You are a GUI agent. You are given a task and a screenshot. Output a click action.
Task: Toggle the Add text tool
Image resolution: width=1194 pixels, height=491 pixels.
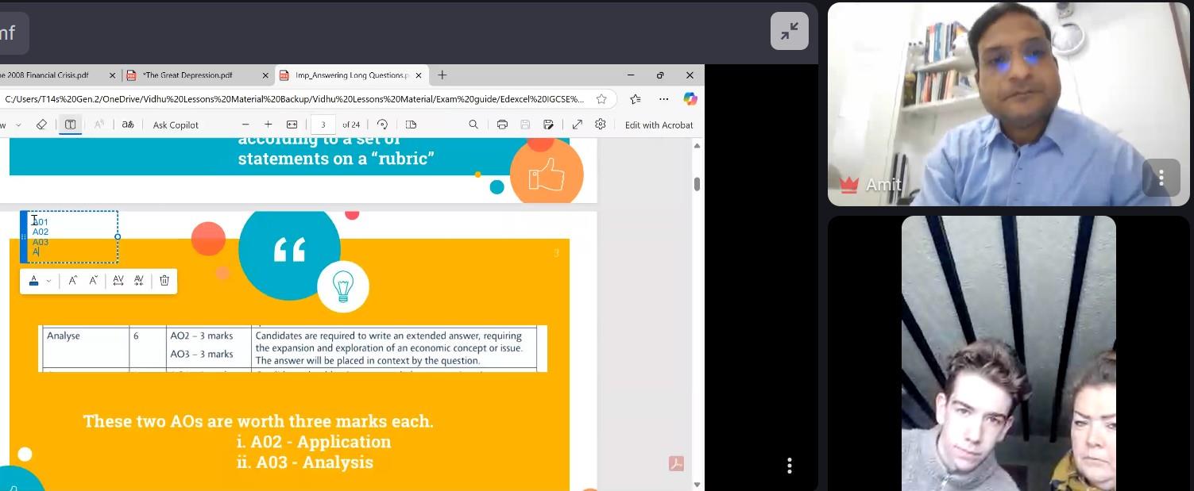(x=70, y=125)
